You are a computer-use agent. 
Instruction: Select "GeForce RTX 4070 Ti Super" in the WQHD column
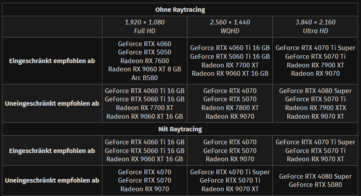(x=230, y=172)
